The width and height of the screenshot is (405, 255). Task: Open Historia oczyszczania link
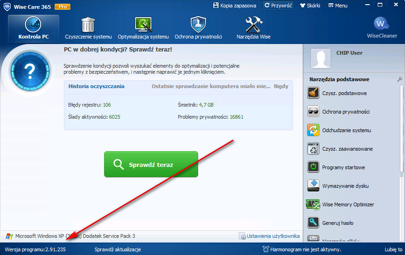pos(96,86)
